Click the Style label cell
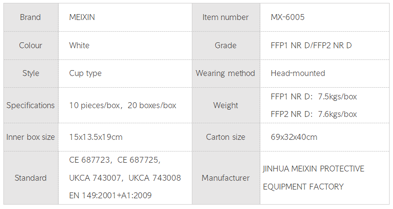 [30, 73]
